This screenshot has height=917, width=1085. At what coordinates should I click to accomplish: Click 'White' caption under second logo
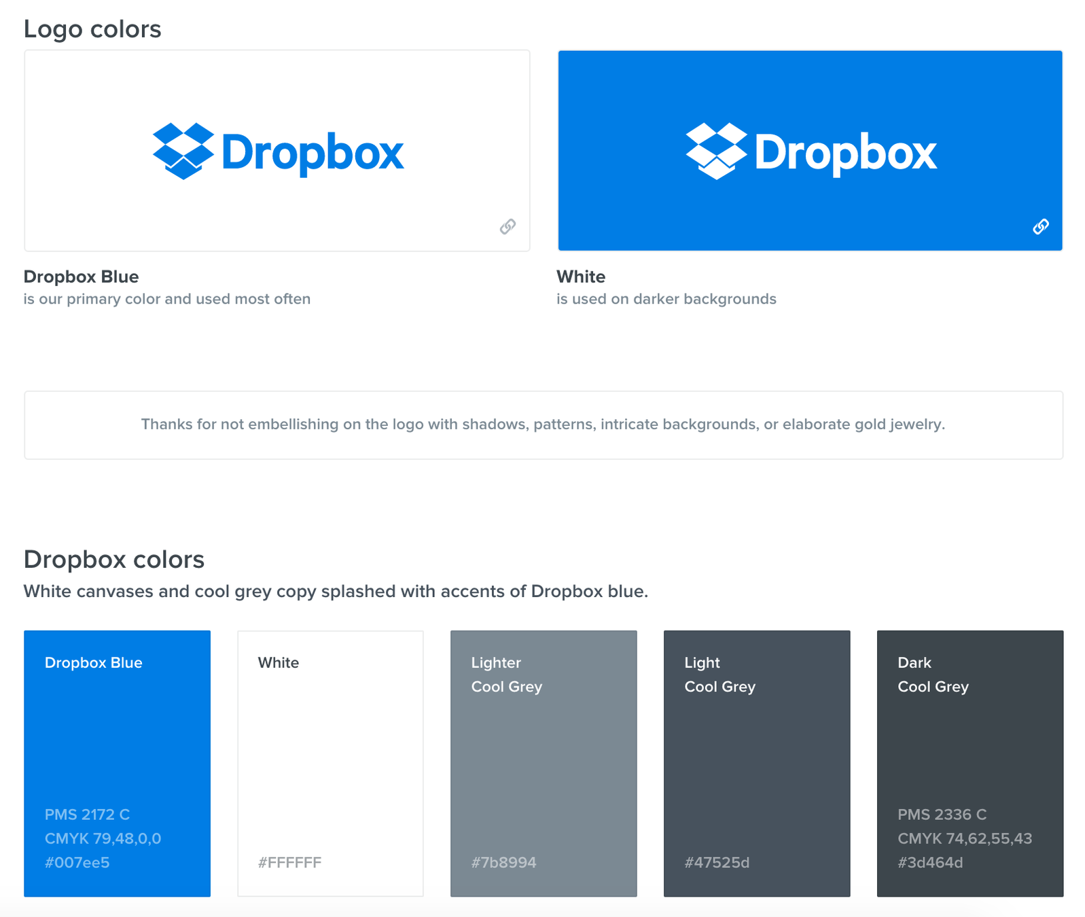(581, 276)
